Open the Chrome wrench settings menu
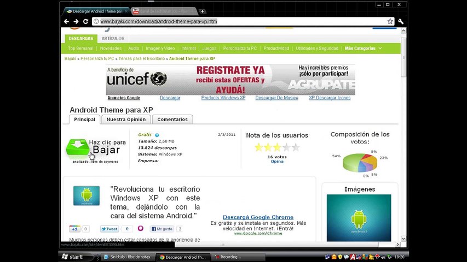This screenshot has width=467, height=262. [401, 21]
